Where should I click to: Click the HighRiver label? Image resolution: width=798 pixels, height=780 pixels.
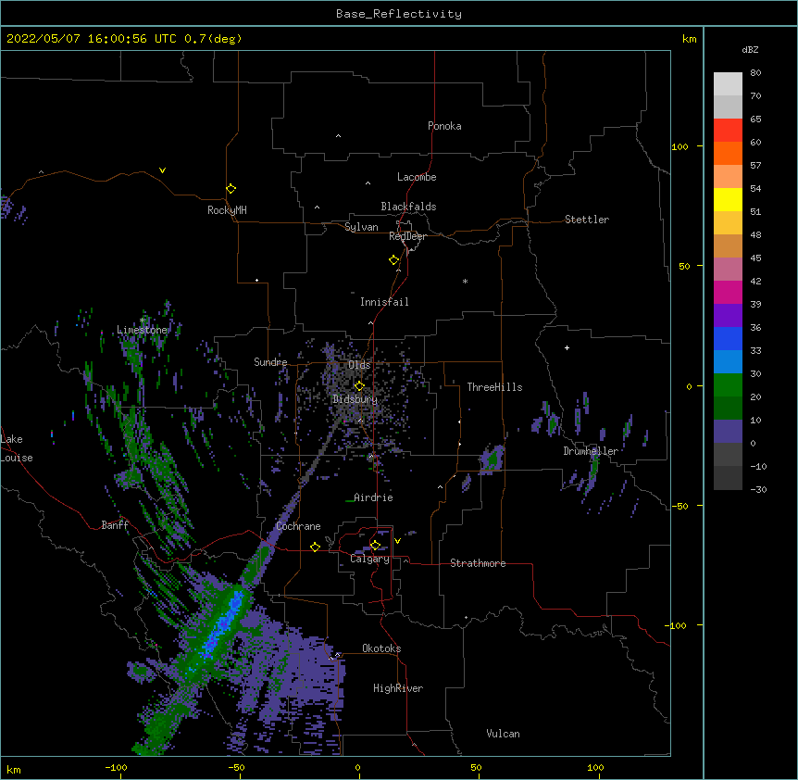tap(398, 688)
